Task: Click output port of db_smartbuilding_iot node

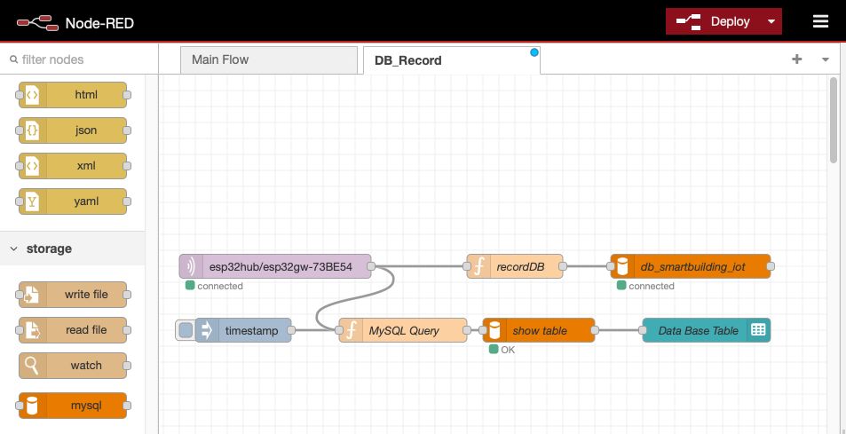Action: coord(771,266)
